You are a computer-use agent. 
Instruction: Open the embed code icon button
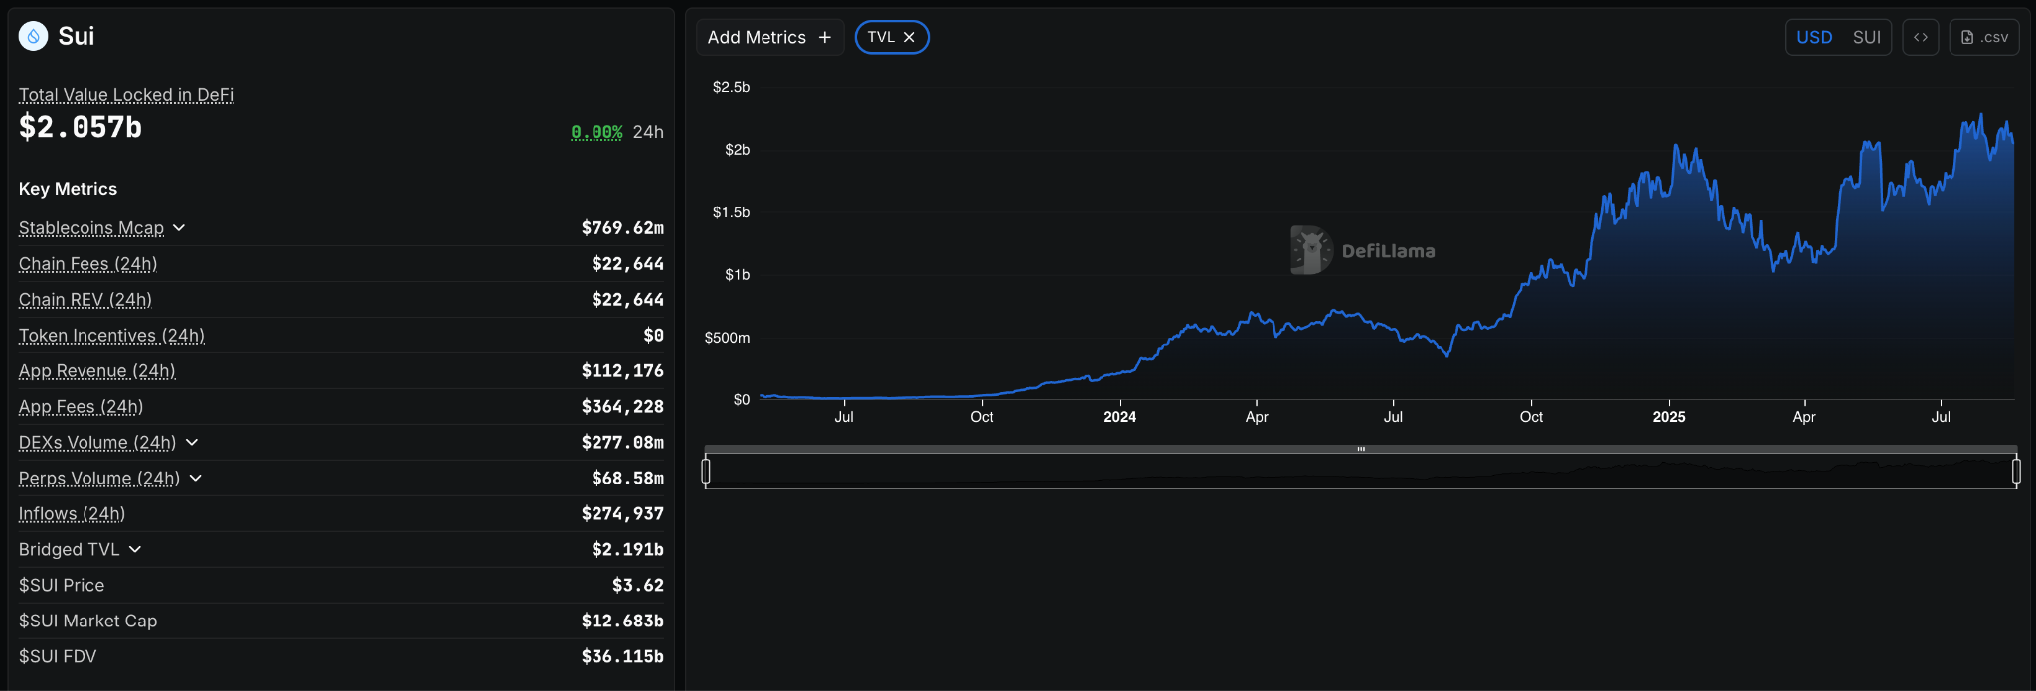pos(1921,37)
